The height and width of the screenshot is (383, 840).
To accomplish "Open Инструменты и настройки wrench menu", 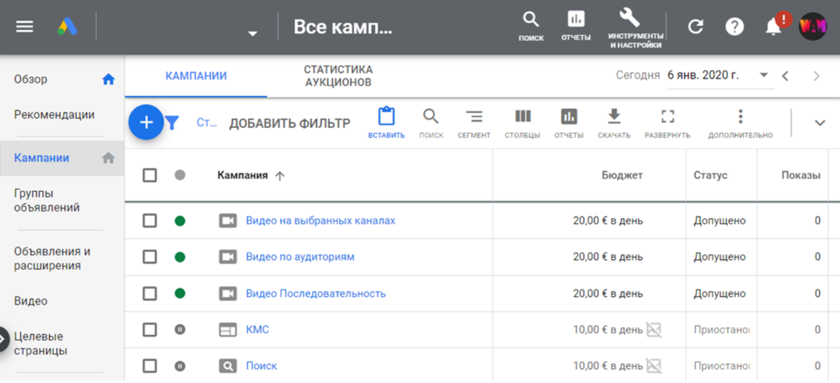I will (x=635, y=28).
